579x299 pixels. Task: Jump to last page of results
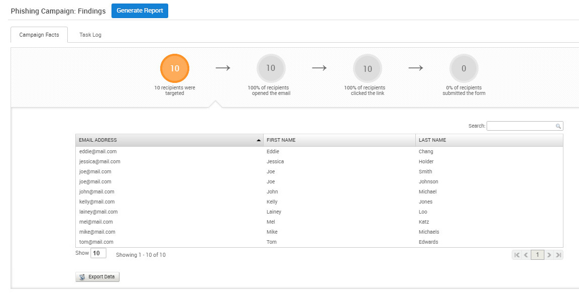pyautogui.click(x=558, y=255)
